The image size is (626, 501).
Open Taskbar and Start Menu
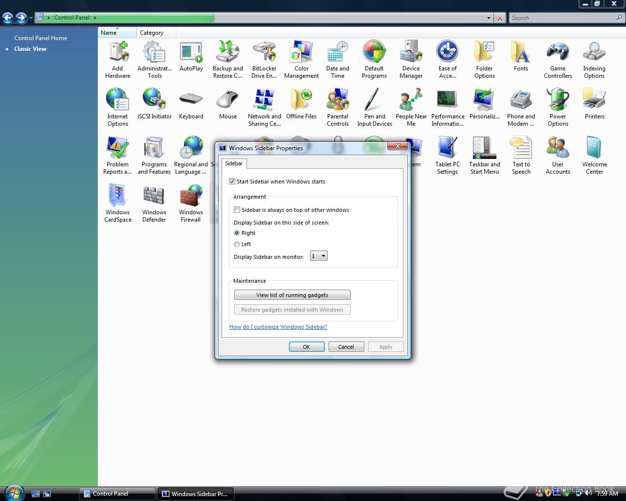[485, 156]
